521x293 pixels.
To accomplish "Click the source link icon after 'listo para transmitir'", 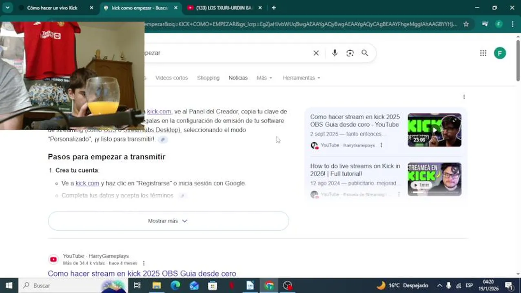I will 162,140.
